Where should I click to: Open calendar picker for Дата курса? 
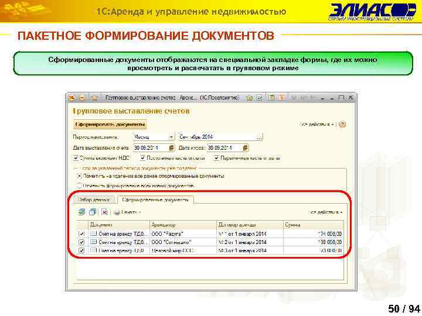point(245,148)
